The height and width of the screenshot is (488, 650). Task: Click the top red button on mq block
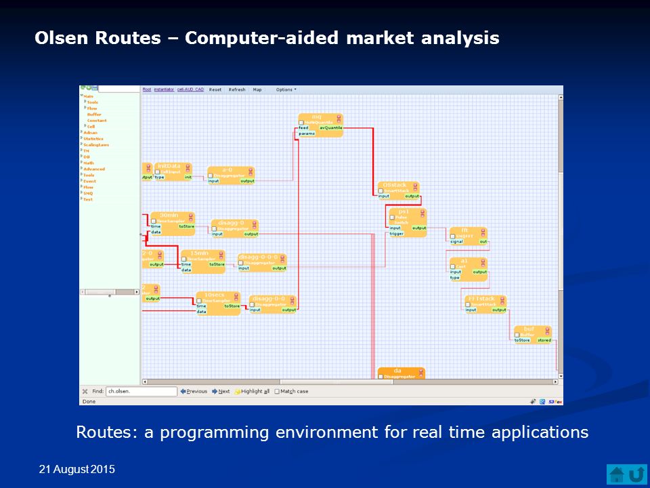339,117
